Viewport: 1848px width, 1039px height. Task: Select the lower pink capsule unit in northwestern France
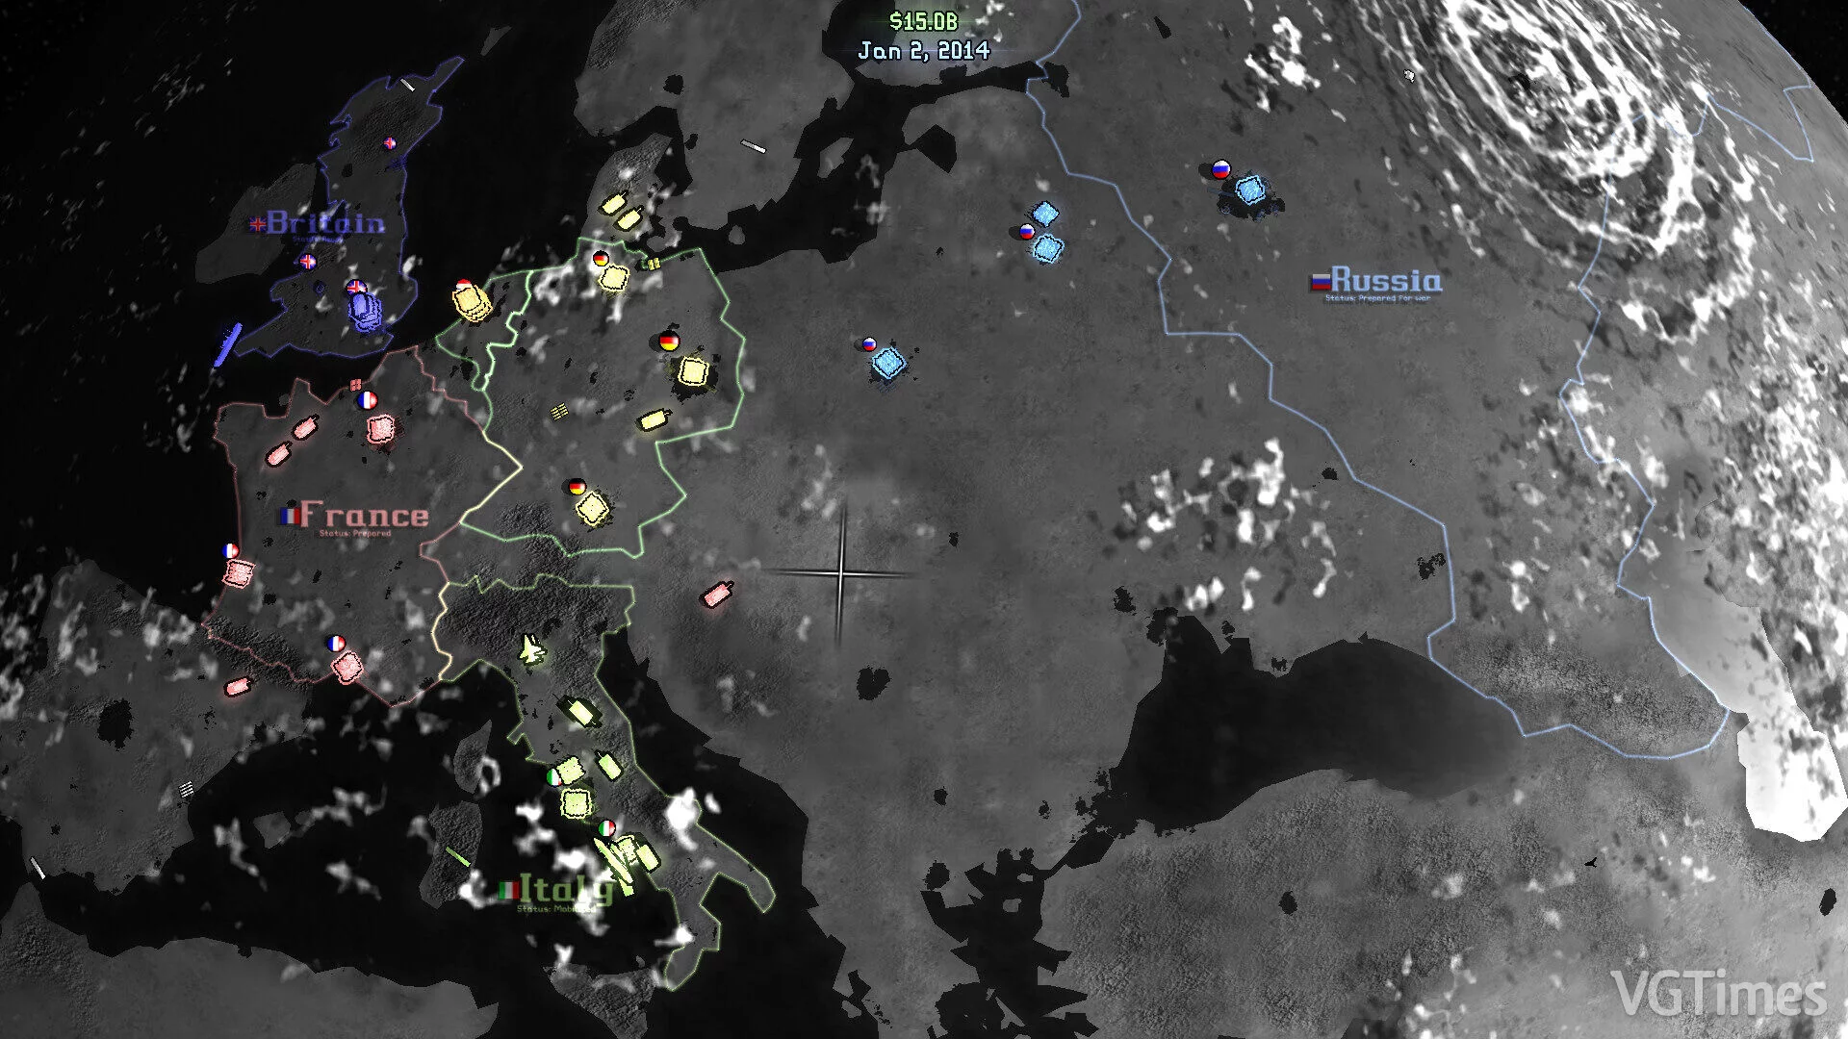pyautogui.click(x=278, y=453)
